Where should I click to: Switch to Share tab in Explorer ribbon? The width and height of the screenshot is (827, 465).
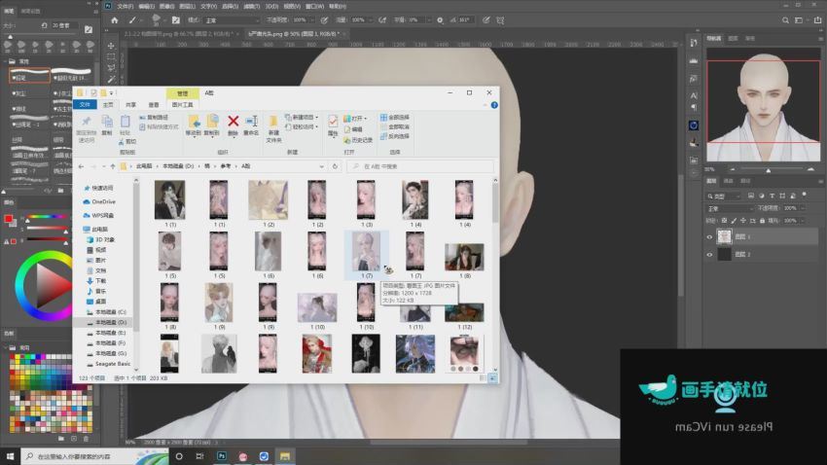coord(130,105)
